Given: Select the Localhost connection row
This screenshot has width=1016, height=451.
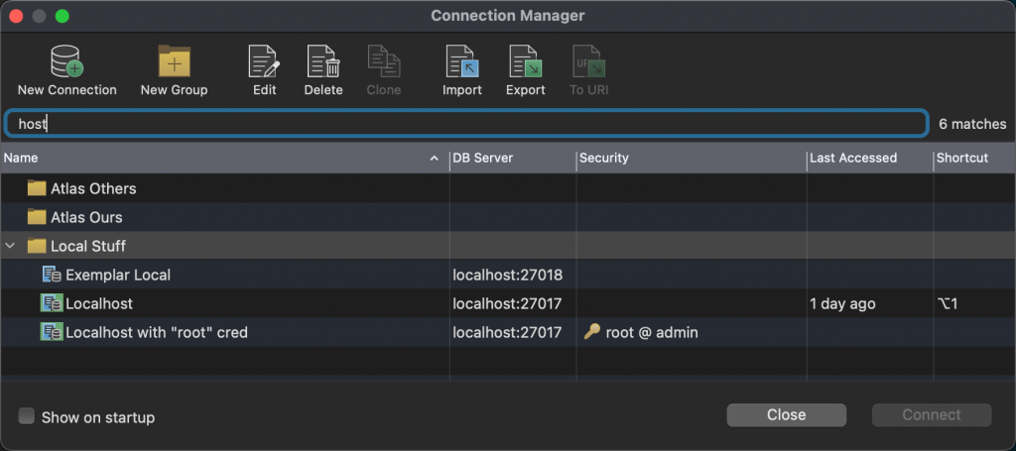Looking at the screenshot, I should click(x=508, y=303).
